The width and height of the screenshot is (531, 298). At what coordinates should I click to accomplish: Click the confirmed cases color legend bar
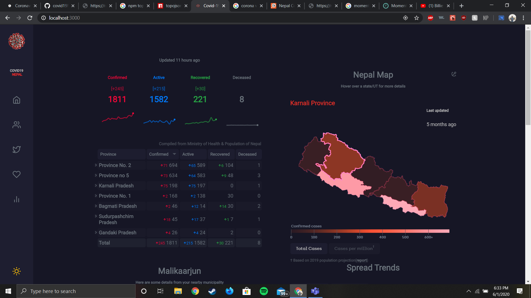pos(370,231)
